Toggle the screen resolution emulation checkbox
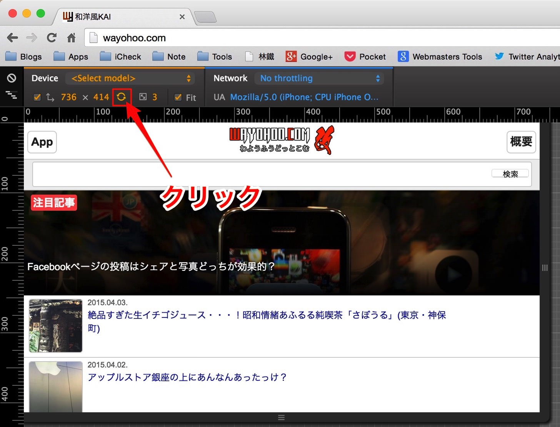Viewport: 560px width, 427px height. coord(37,97)
